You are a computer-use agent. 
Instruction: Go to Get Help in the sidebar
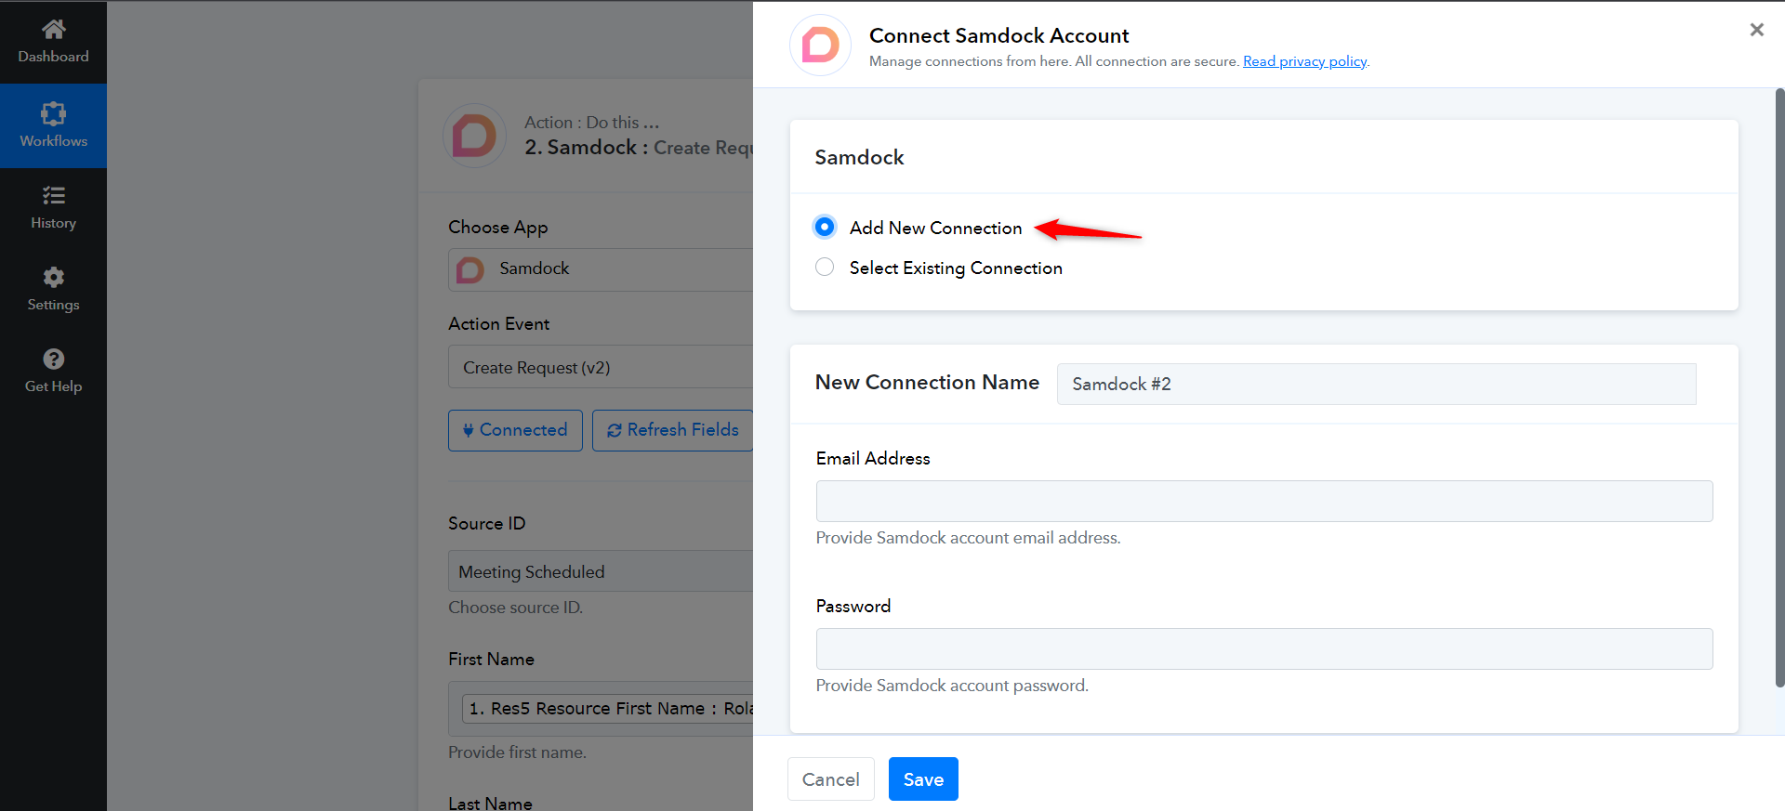coord(53,372)
